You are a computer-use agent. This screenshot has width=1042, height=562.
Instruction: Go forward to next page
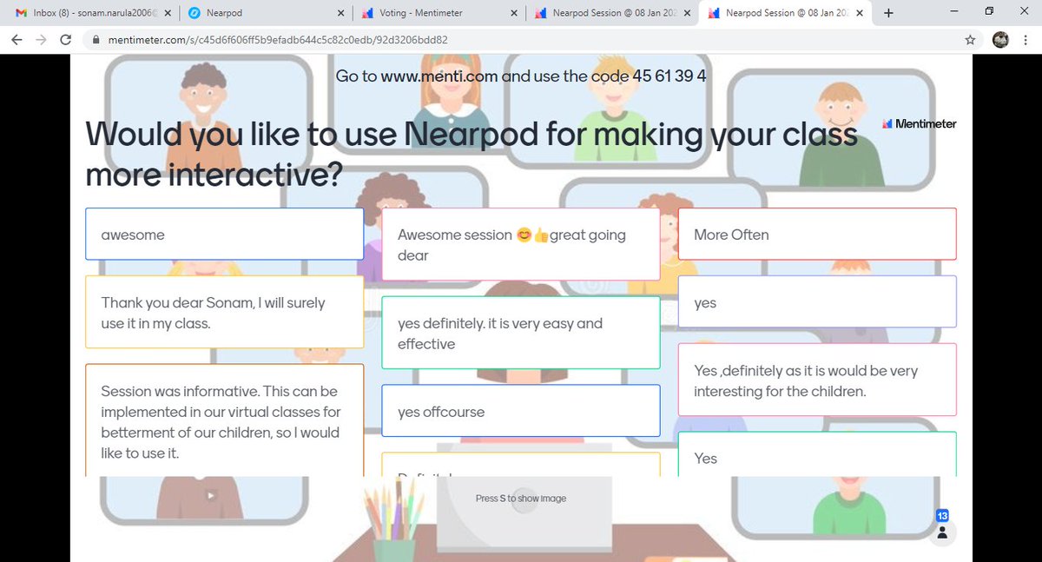click(x=41, y=40)
